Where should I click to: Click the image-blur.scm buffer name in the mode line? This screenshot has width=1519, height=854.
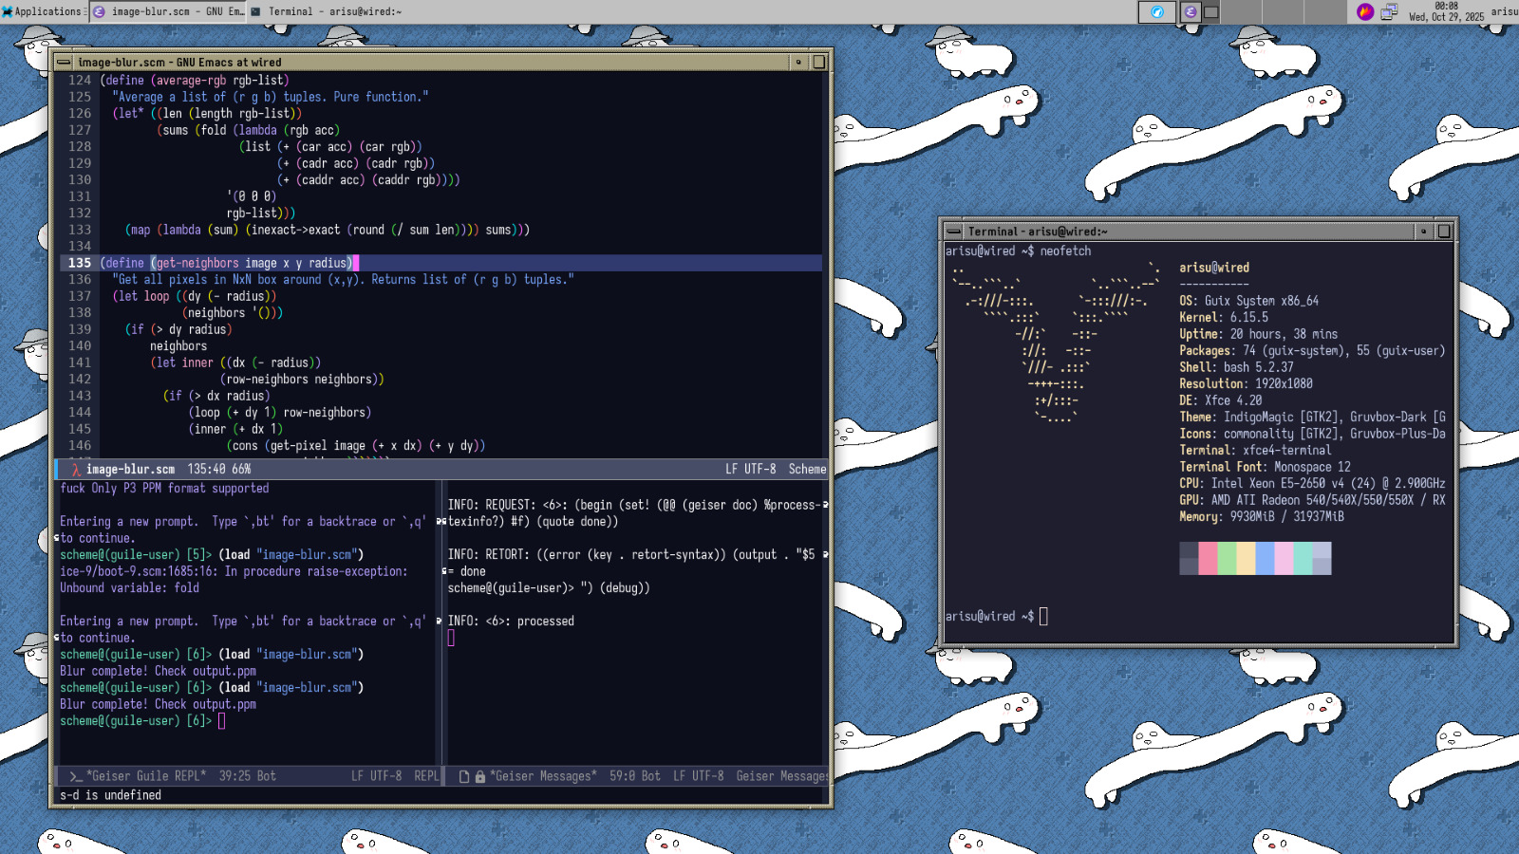(130, 469)
